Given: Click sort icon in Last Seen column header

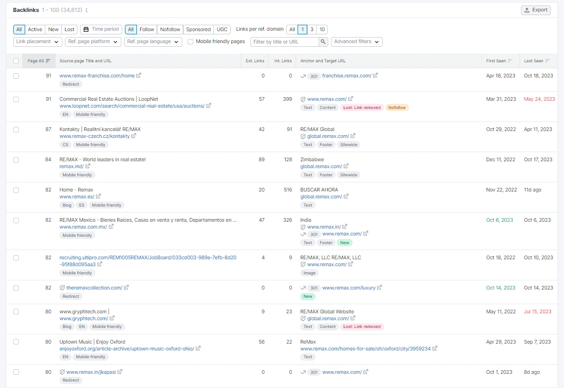Looking at the screenshot, I should coord(548,61).
